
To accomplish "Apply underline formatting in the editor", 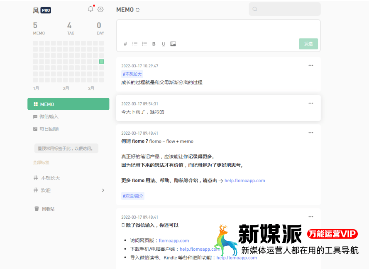I will pyautogui.click(x=164, y=44).
